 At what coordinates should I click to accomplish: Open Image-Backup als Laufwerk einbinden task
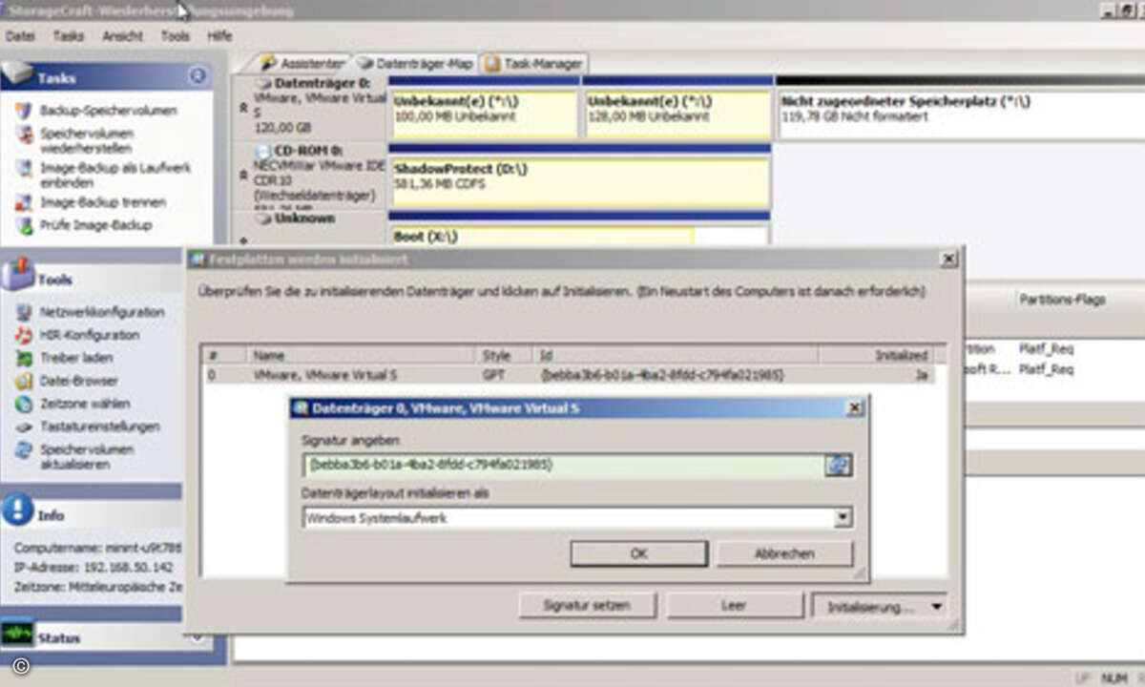(x=115, y=175)
